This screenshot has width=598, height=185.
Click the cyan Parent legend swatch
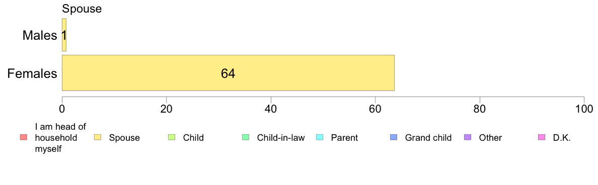(319, 137)
